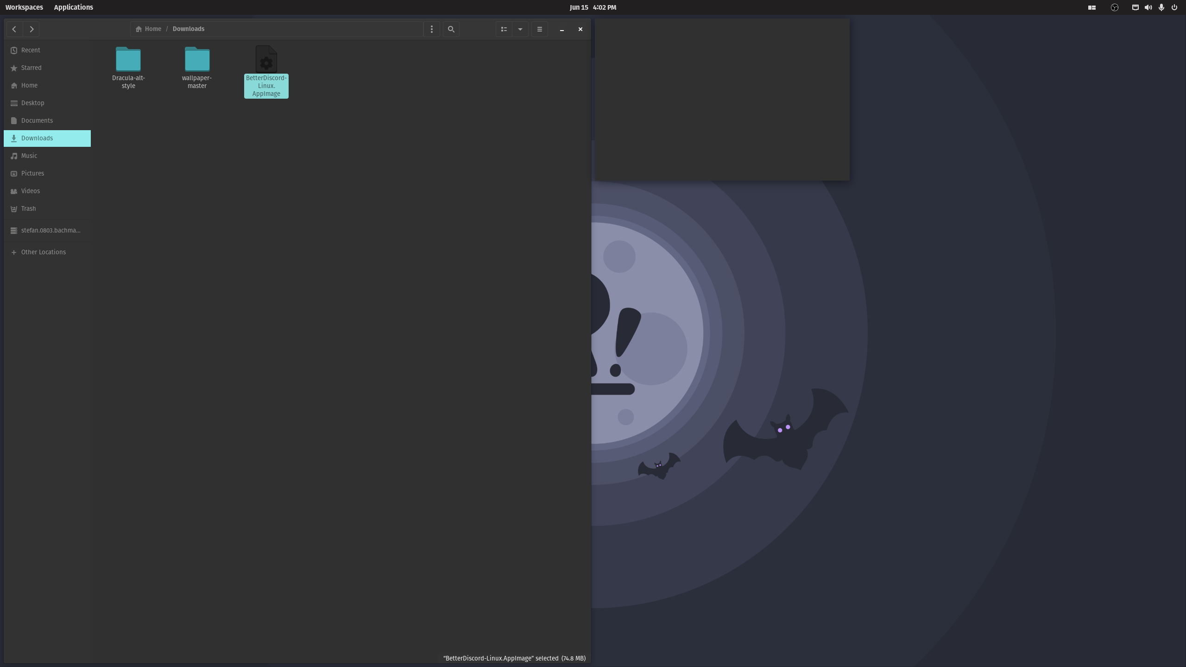
Task: Toggle list/grid view button
Action: [504, 29]
